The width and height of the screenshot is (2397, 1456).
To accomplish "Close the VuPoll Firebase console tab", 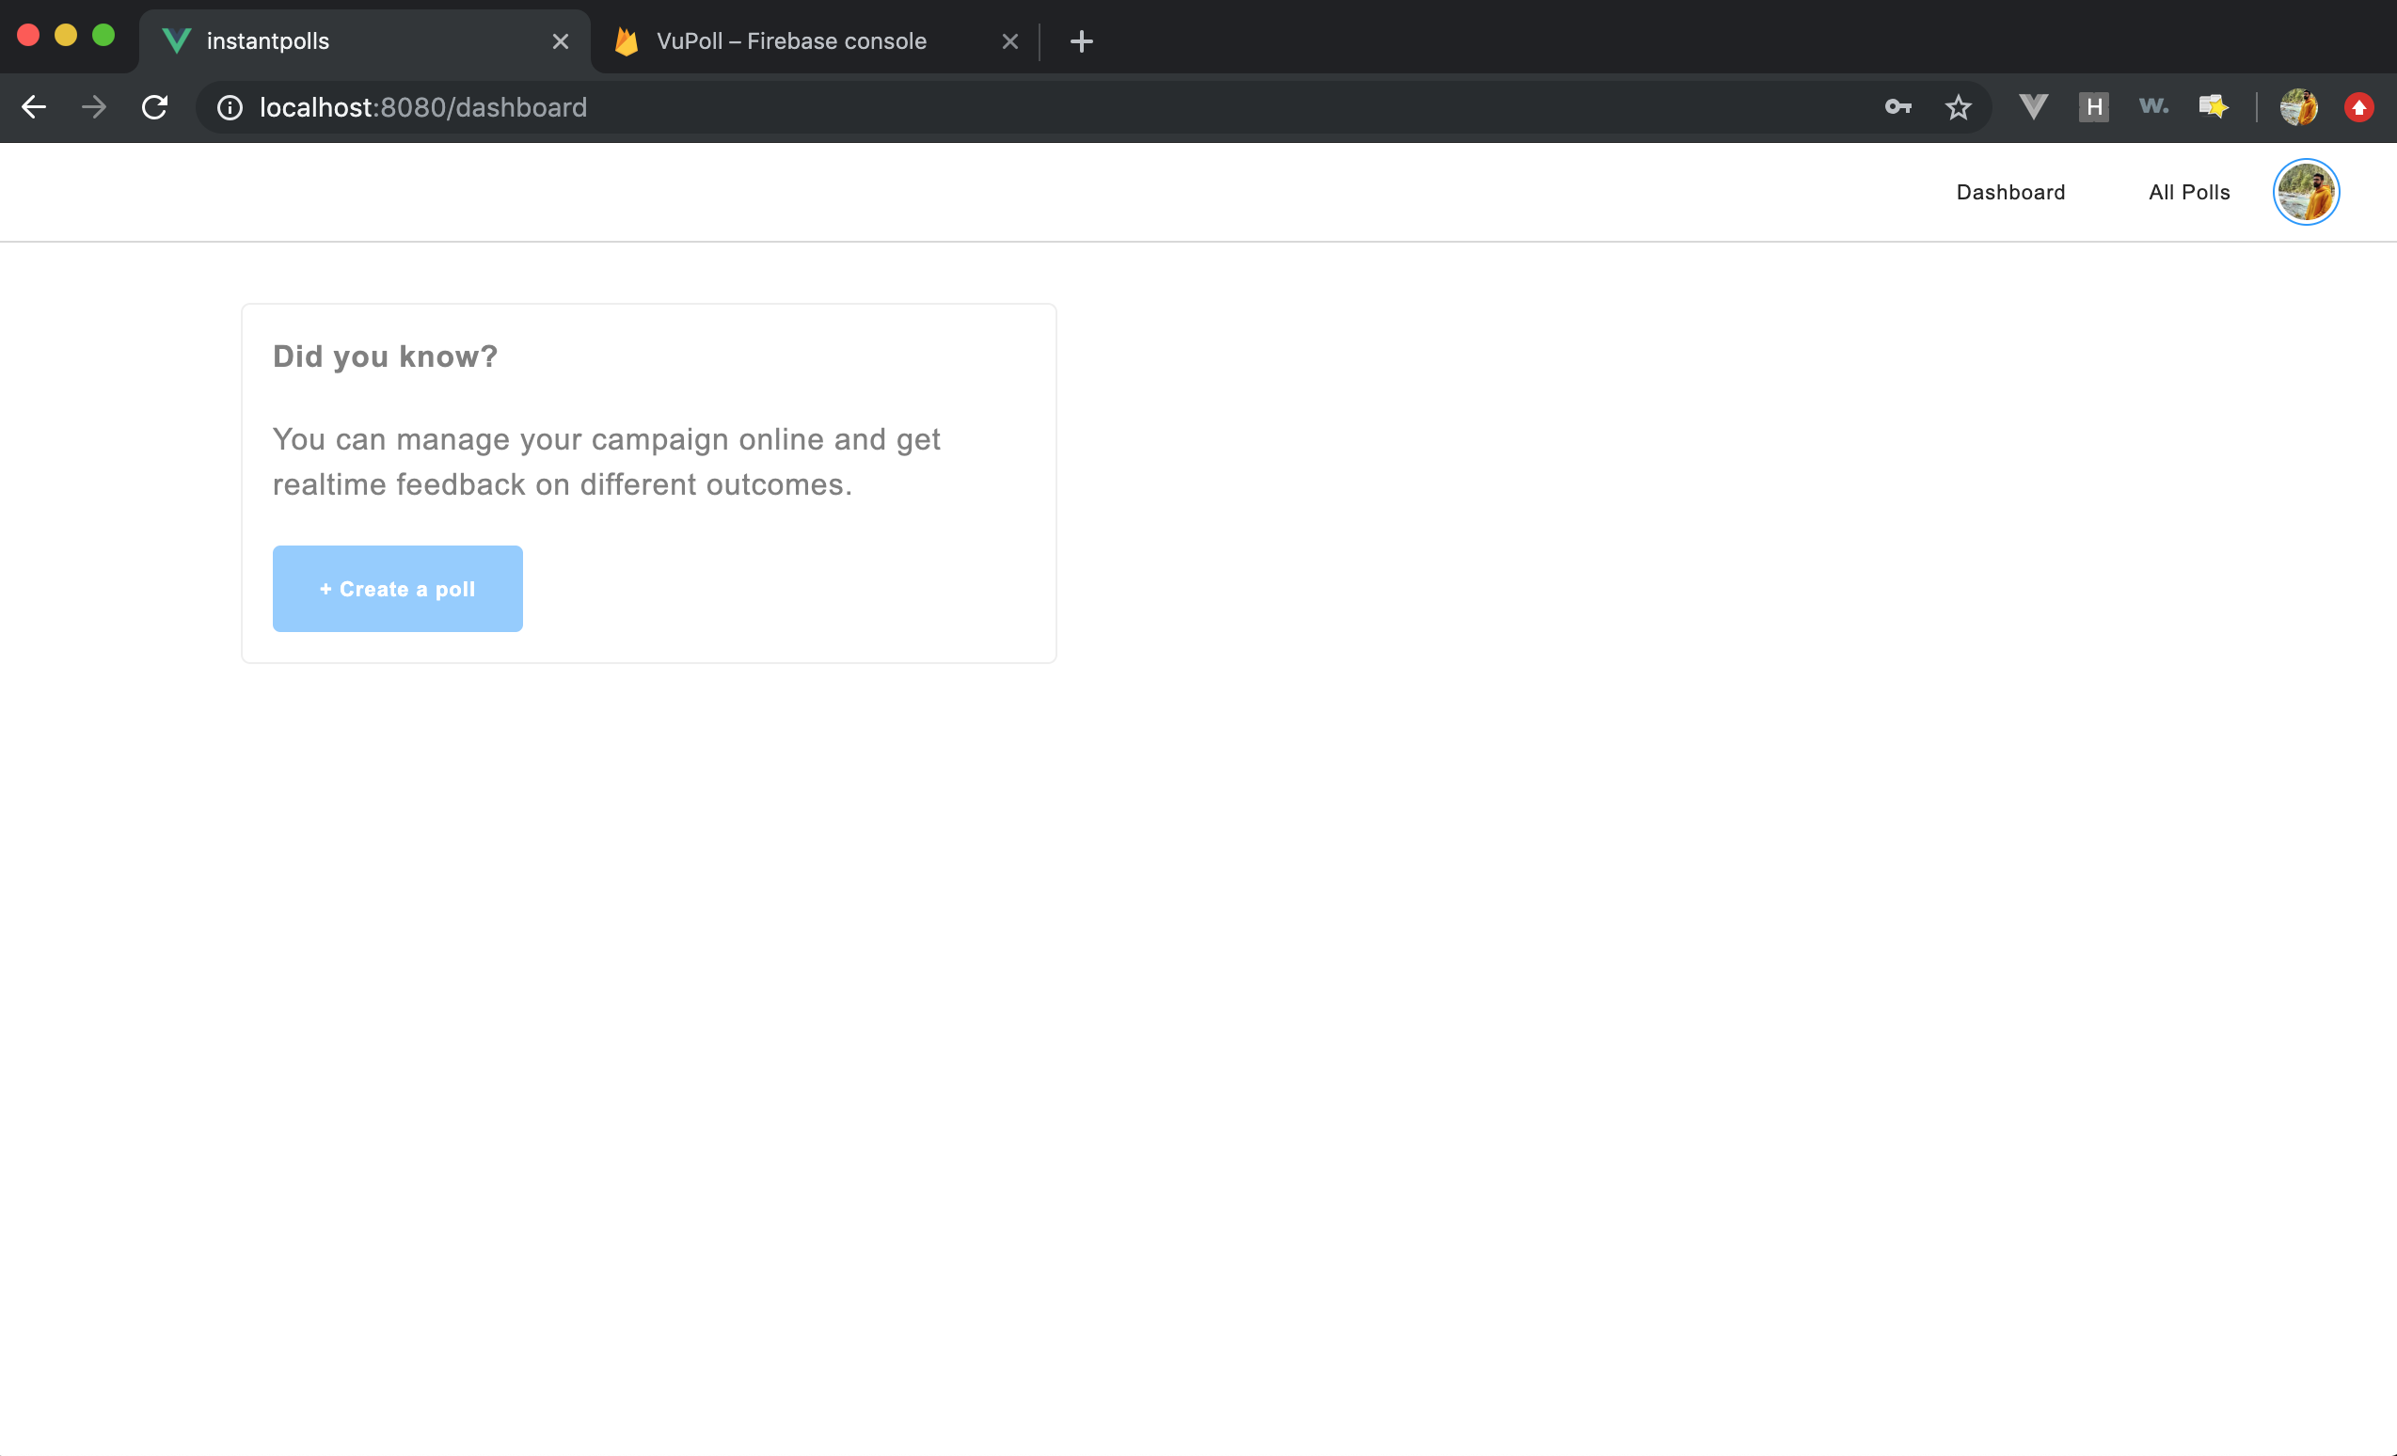I will click(1009, 40).
